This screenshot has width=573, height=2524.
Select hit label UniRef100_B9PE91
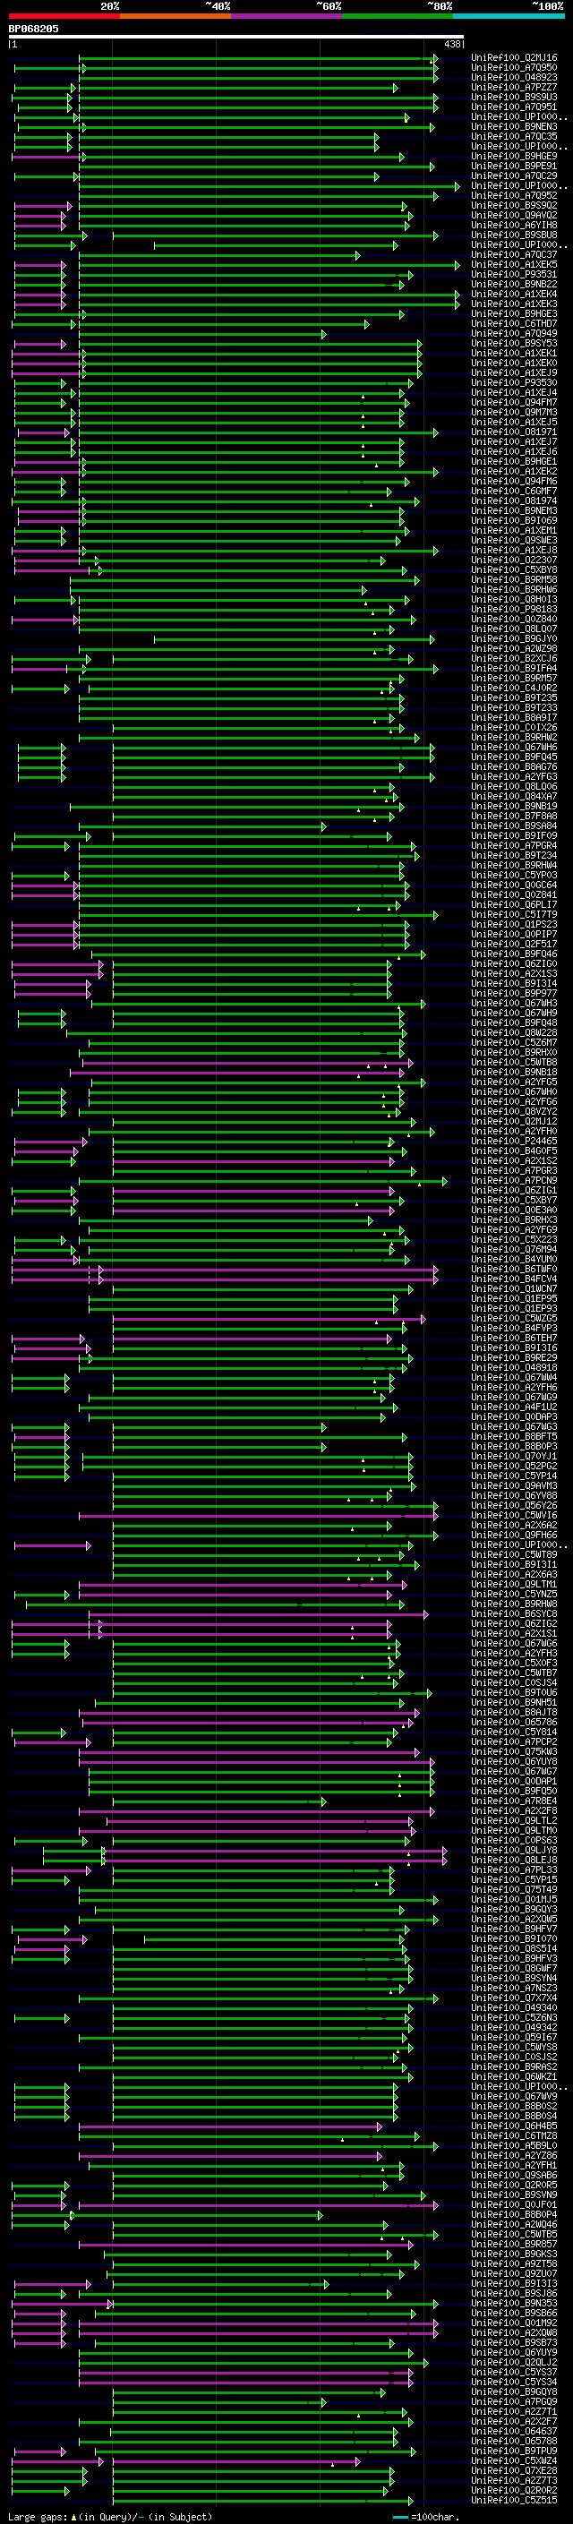pos(514,167)
